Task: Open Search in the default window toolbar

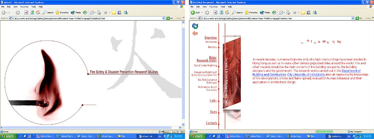Action: [48, 13]
